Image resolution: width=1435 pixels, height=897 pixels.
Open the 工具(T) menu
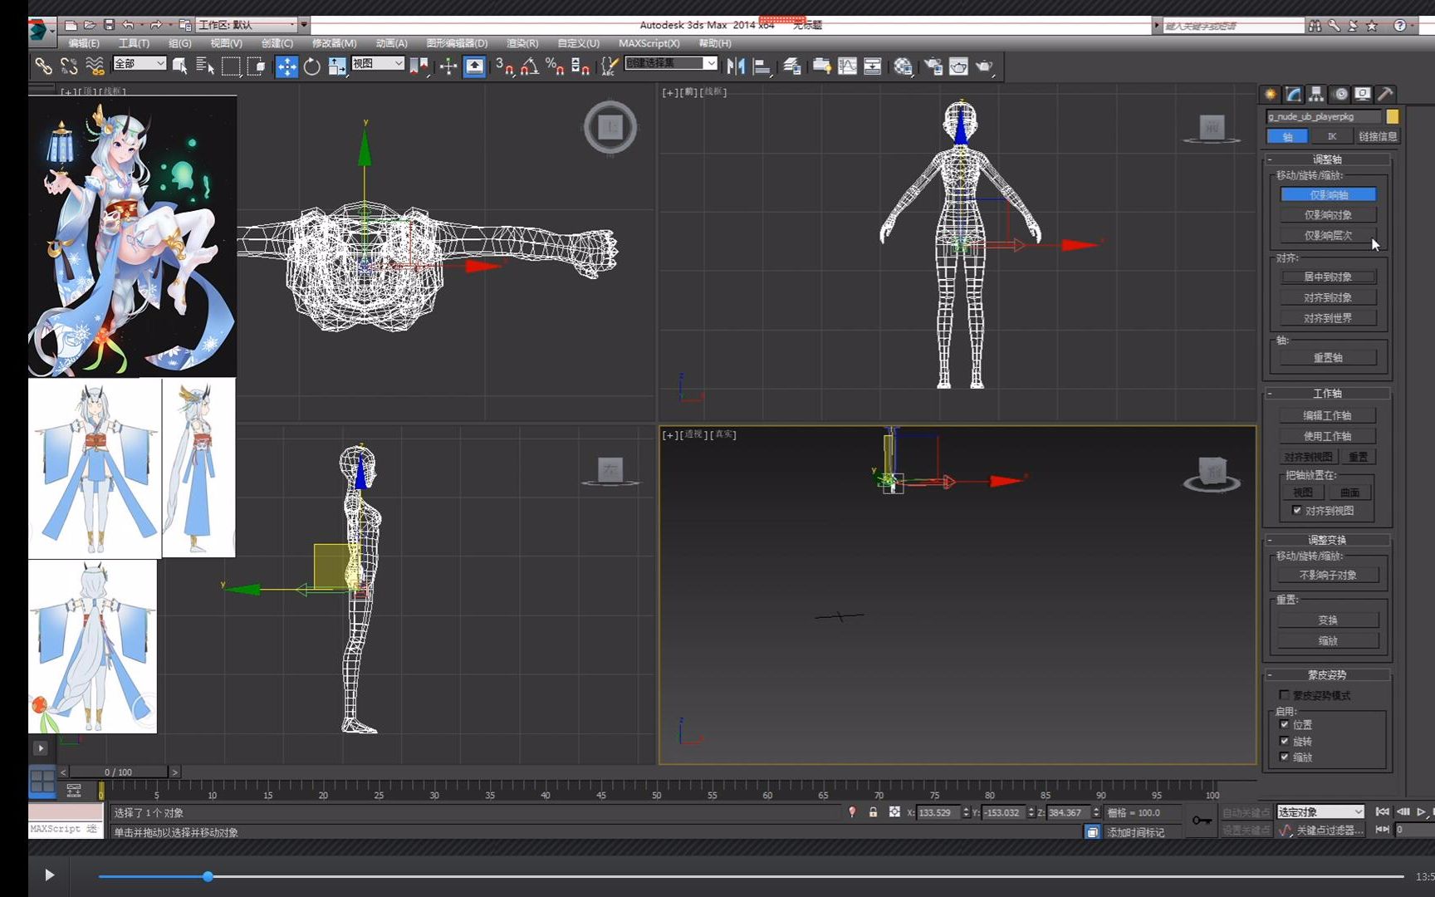[x=134, y=43]
